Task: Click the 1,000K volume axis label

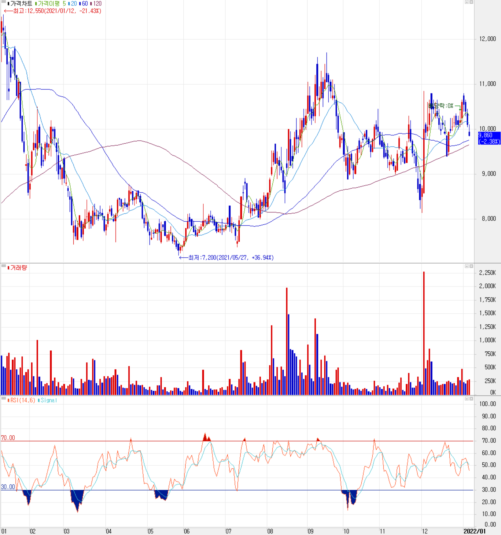Action: coord(488,340)
